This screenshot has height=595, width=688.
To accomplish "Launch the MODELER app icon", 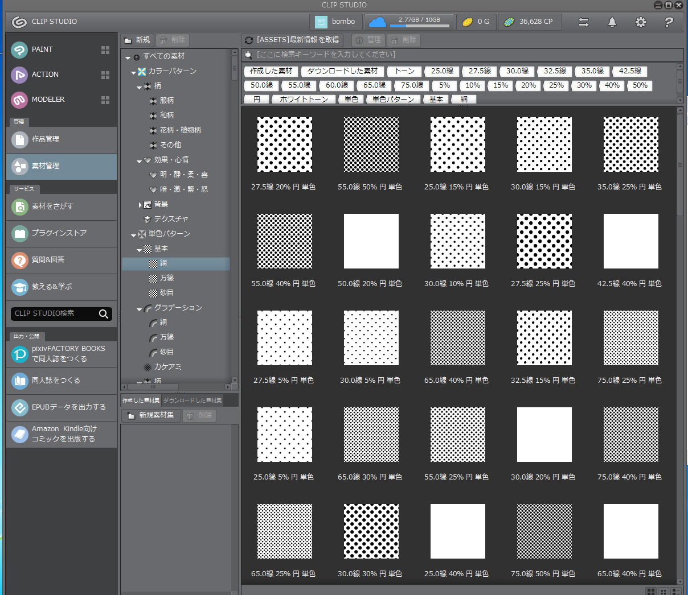I will tap(19, 100).
